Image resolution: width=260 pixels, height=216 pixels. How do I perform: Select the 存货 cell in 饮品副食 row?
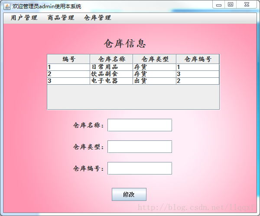coord(155,74)
